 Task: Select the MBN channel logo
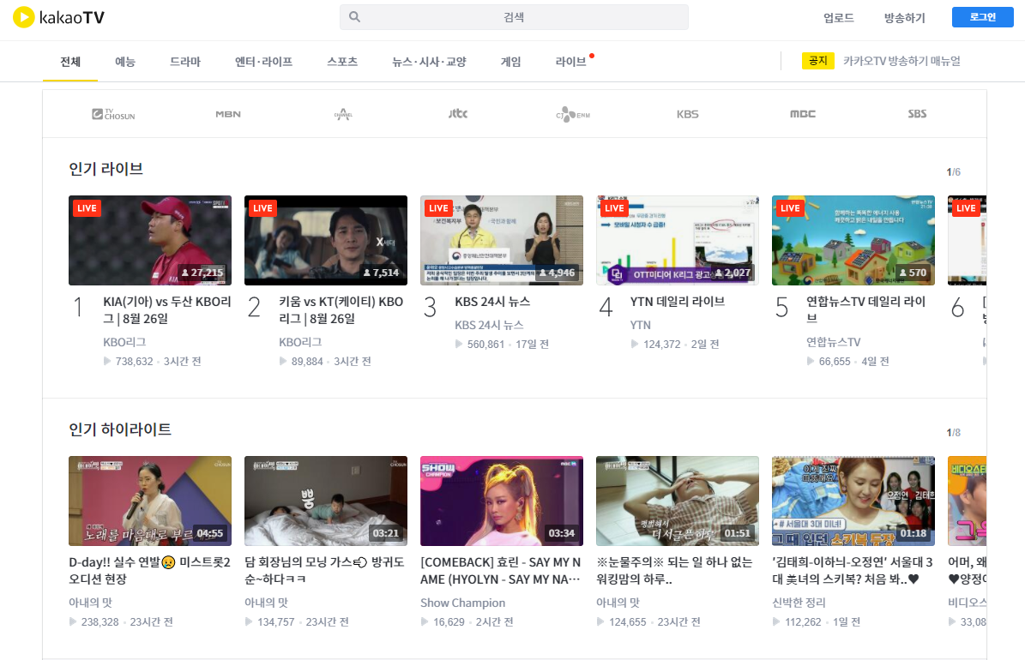[x=228, y=114]
